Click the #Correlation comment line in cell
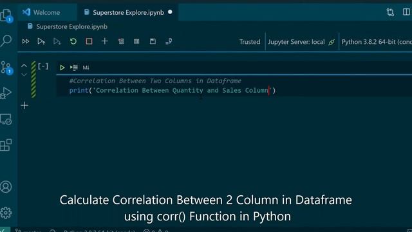 coord(155,81)
